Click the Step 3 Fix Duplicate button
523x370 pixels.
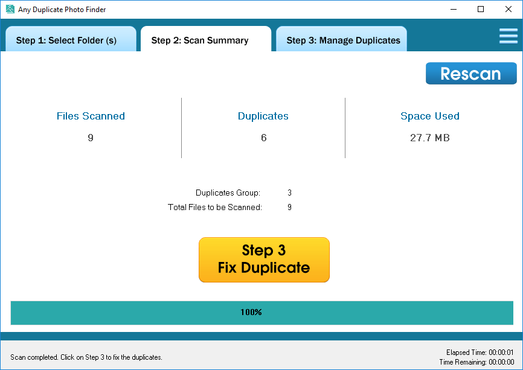tap(264, 260)
